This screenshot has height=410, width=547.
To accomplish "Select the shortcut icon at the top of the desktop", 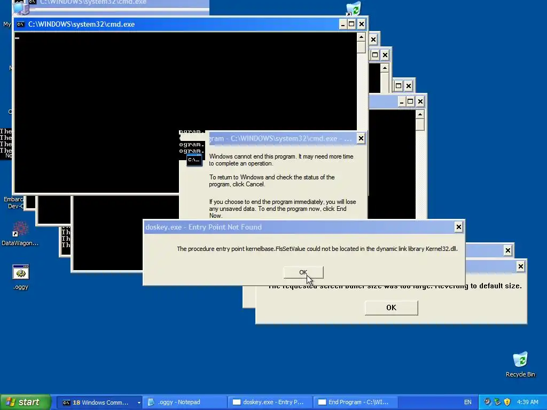I will click(354, 8).
